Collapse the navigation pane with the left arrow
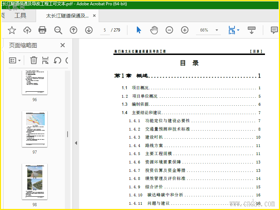Viewport: 280px width, 210px height. pos(76,143)
